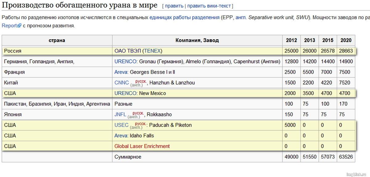Click the value 14200 in the 2013 column

point(310,61)
